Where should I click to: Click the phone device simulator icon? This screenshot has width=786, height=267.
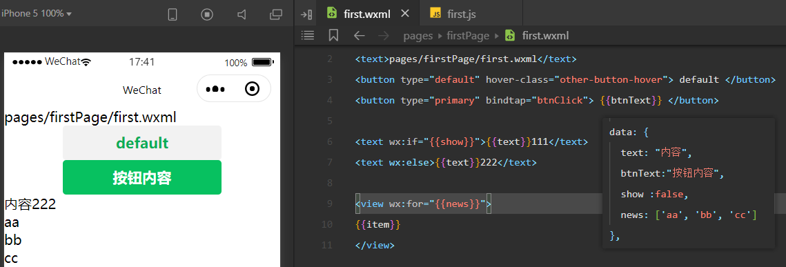173,14
